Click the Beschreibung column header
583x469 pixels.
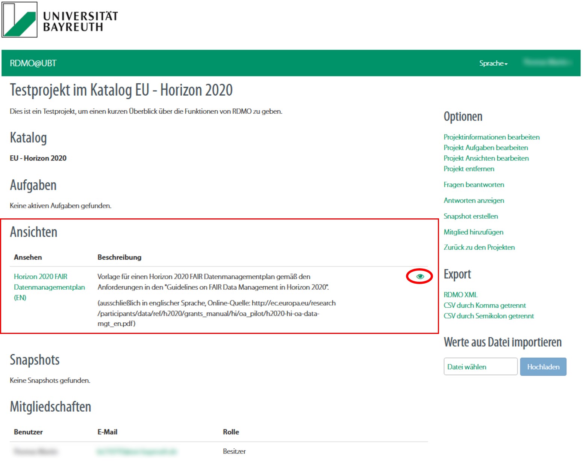pyautogui.click(x=120, y=257)
